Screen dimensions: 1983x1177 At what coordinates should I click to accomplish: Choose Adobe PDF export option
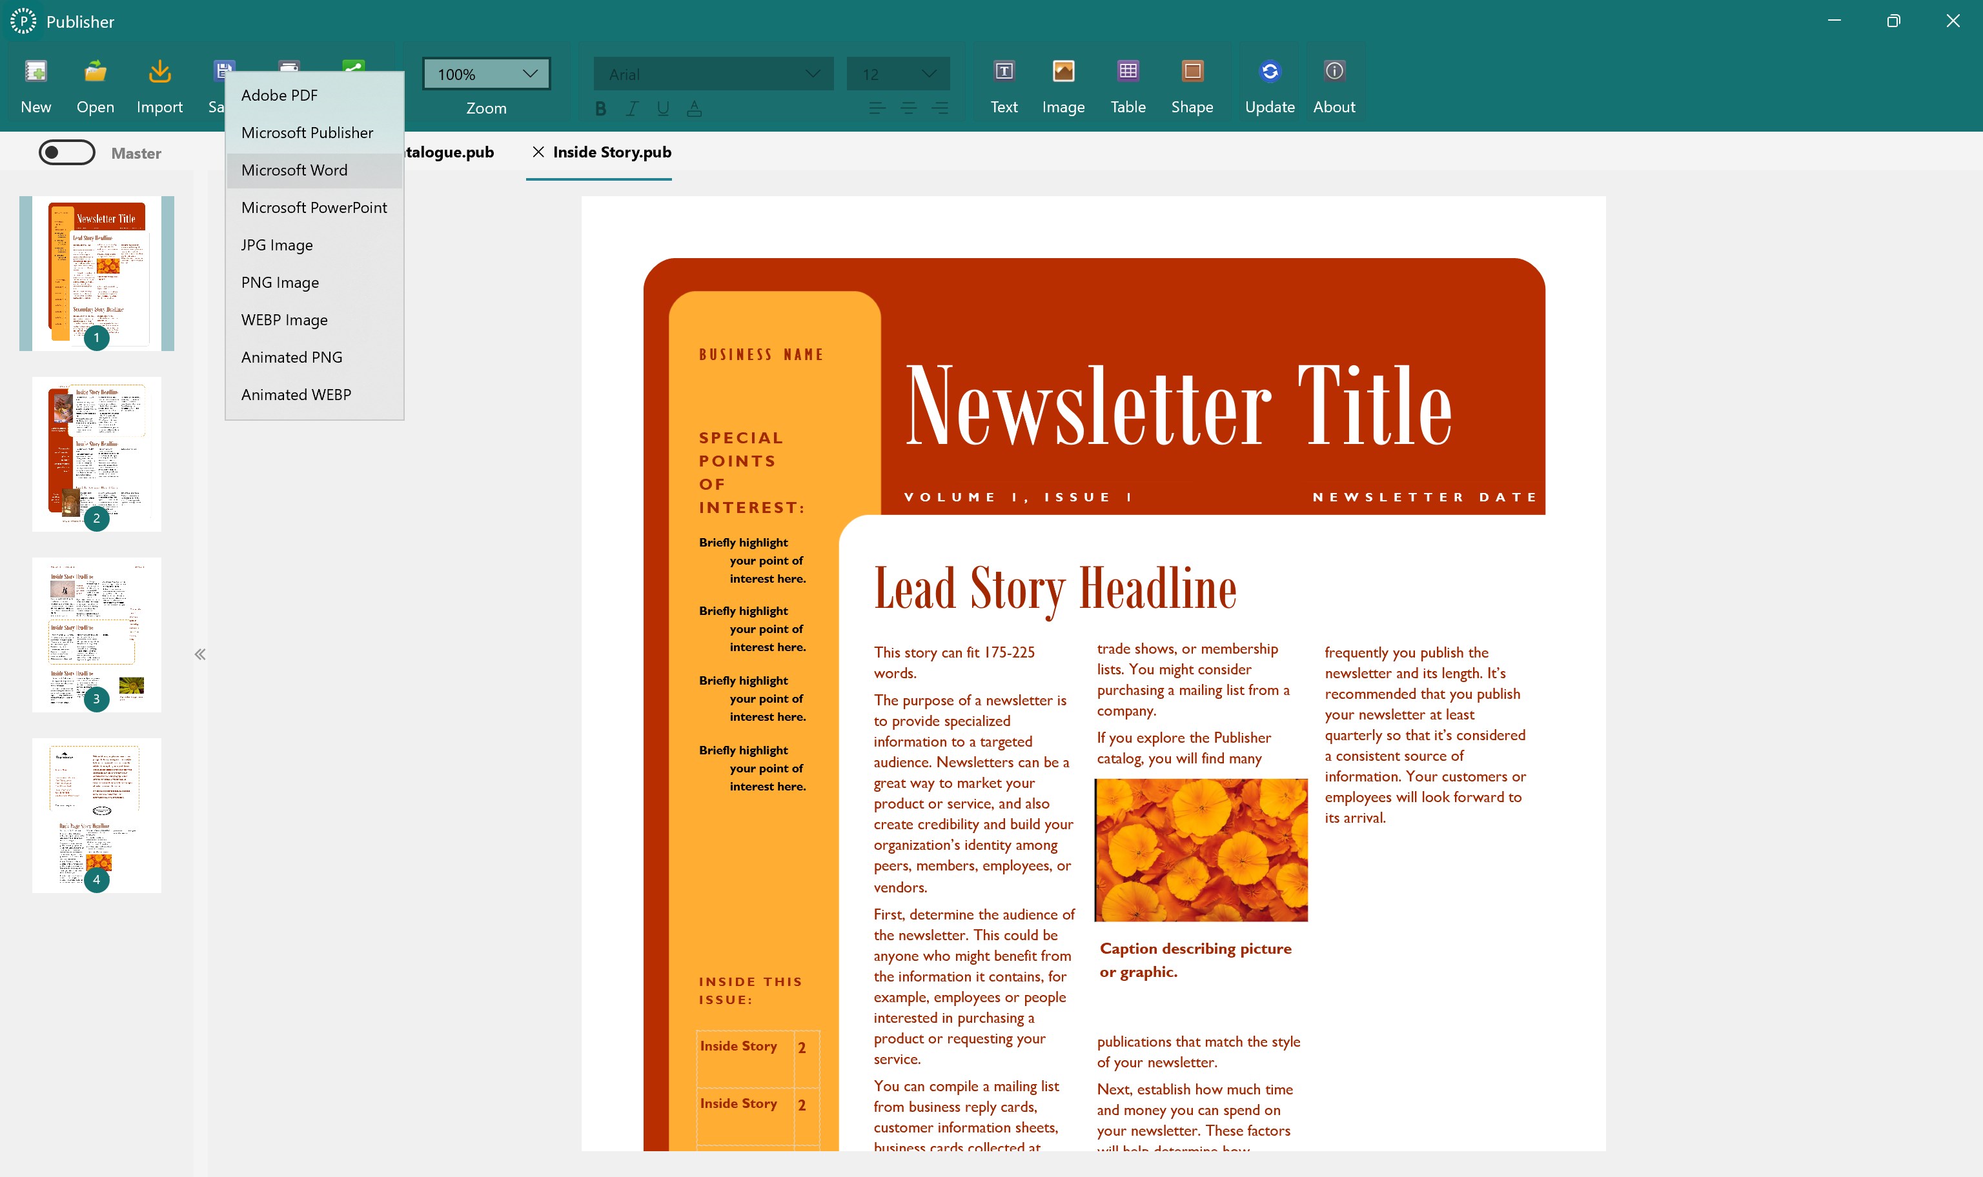click(x=278, y=94)
